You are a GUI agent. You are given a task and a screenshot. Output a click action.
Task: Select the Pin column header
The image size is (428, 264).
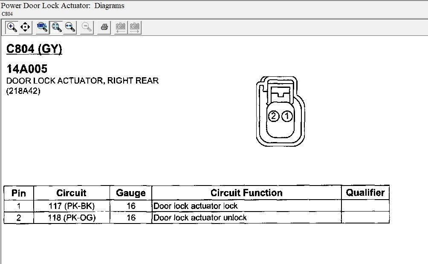19,193
